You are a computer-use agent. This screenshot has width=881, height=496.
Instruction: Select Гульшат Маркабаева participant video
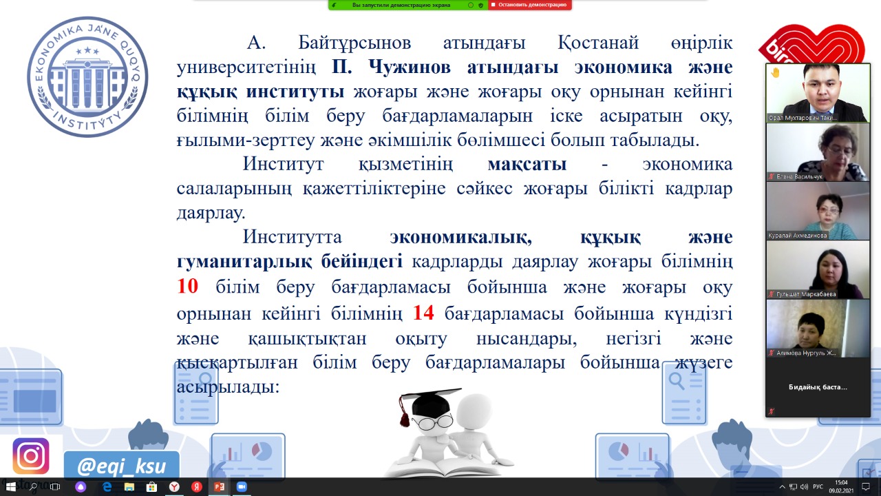818,269
